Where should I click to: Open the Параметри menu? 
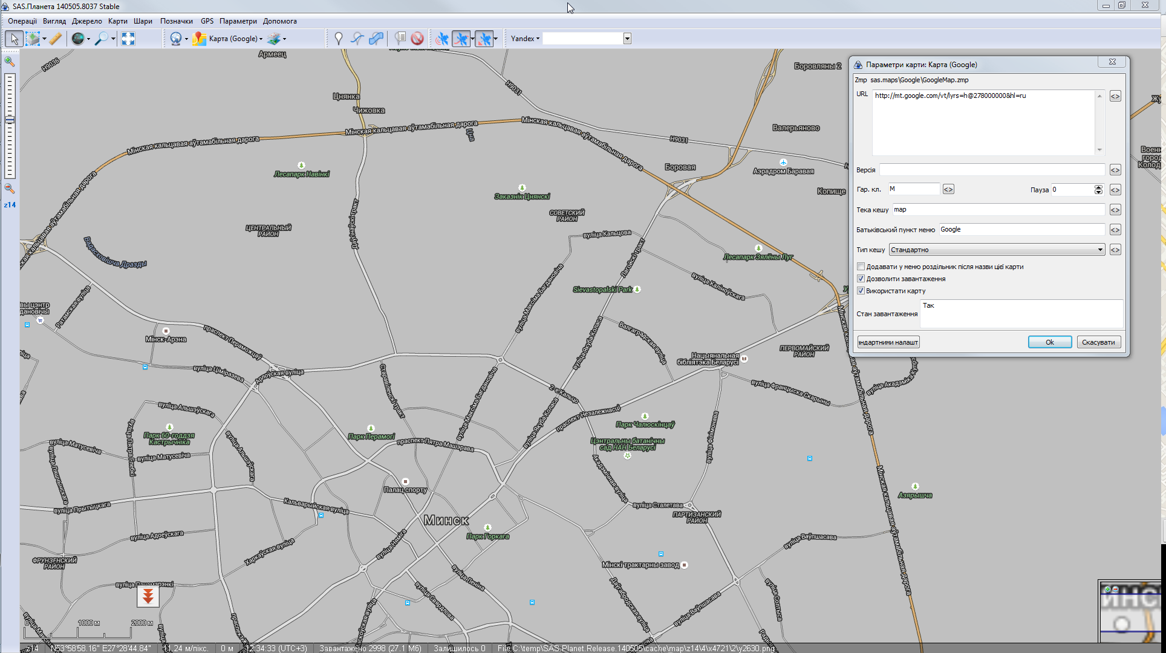(x=238, y=21)
